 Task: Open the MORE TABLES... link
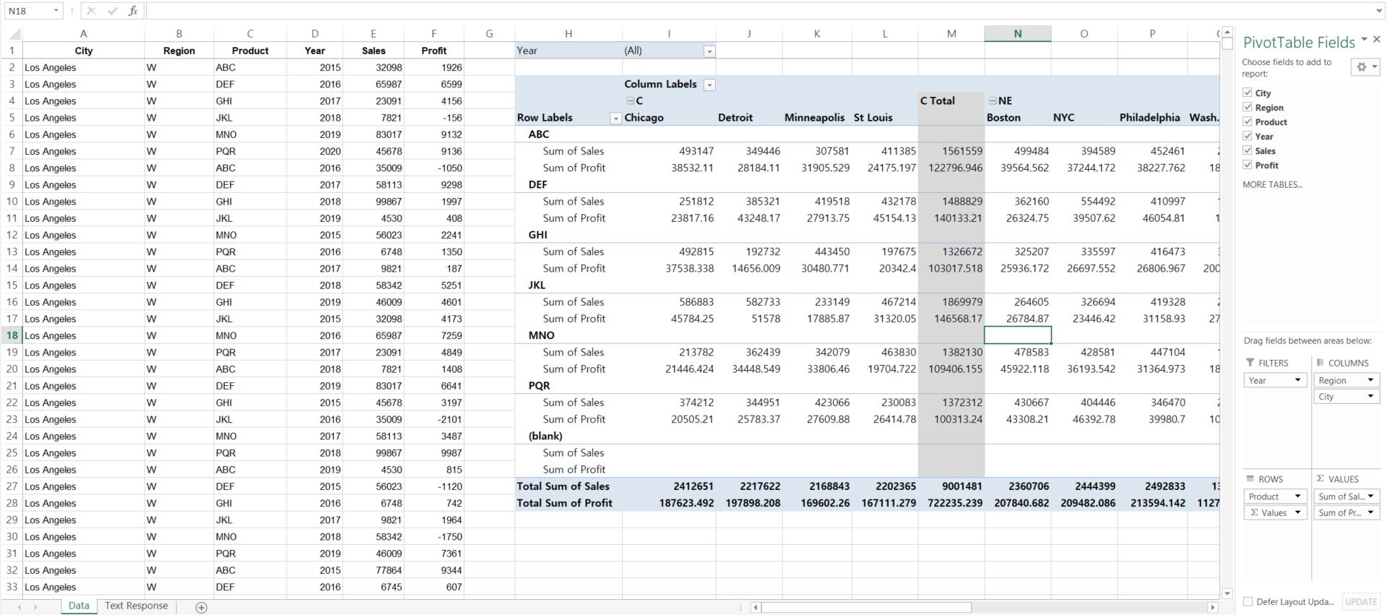(1272, 185)
